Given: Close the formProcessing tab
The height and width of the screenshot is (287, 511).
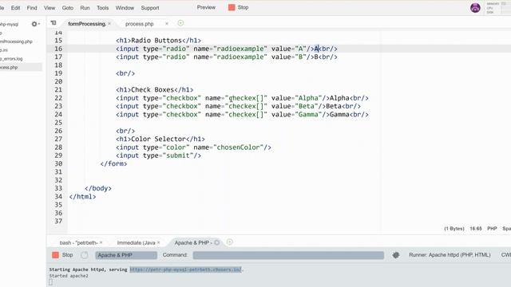Looking at the screenshot, I should (x=109, y=23).
